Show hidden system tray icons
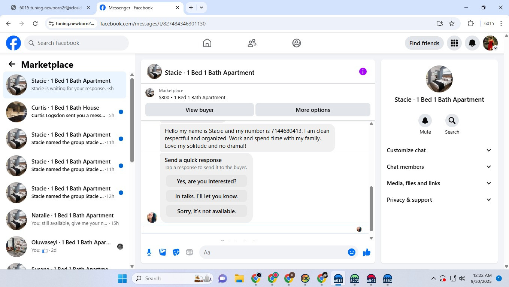Image resolution: width=509 pixels, height=287 pixels. pos(434,278)
